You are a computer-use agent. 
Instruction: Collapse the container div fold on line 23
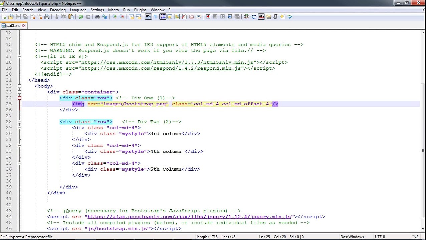pos(19,92)
